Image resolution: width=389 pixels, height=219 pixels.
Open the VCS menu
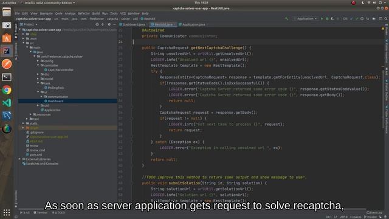(x=123, y=13)
